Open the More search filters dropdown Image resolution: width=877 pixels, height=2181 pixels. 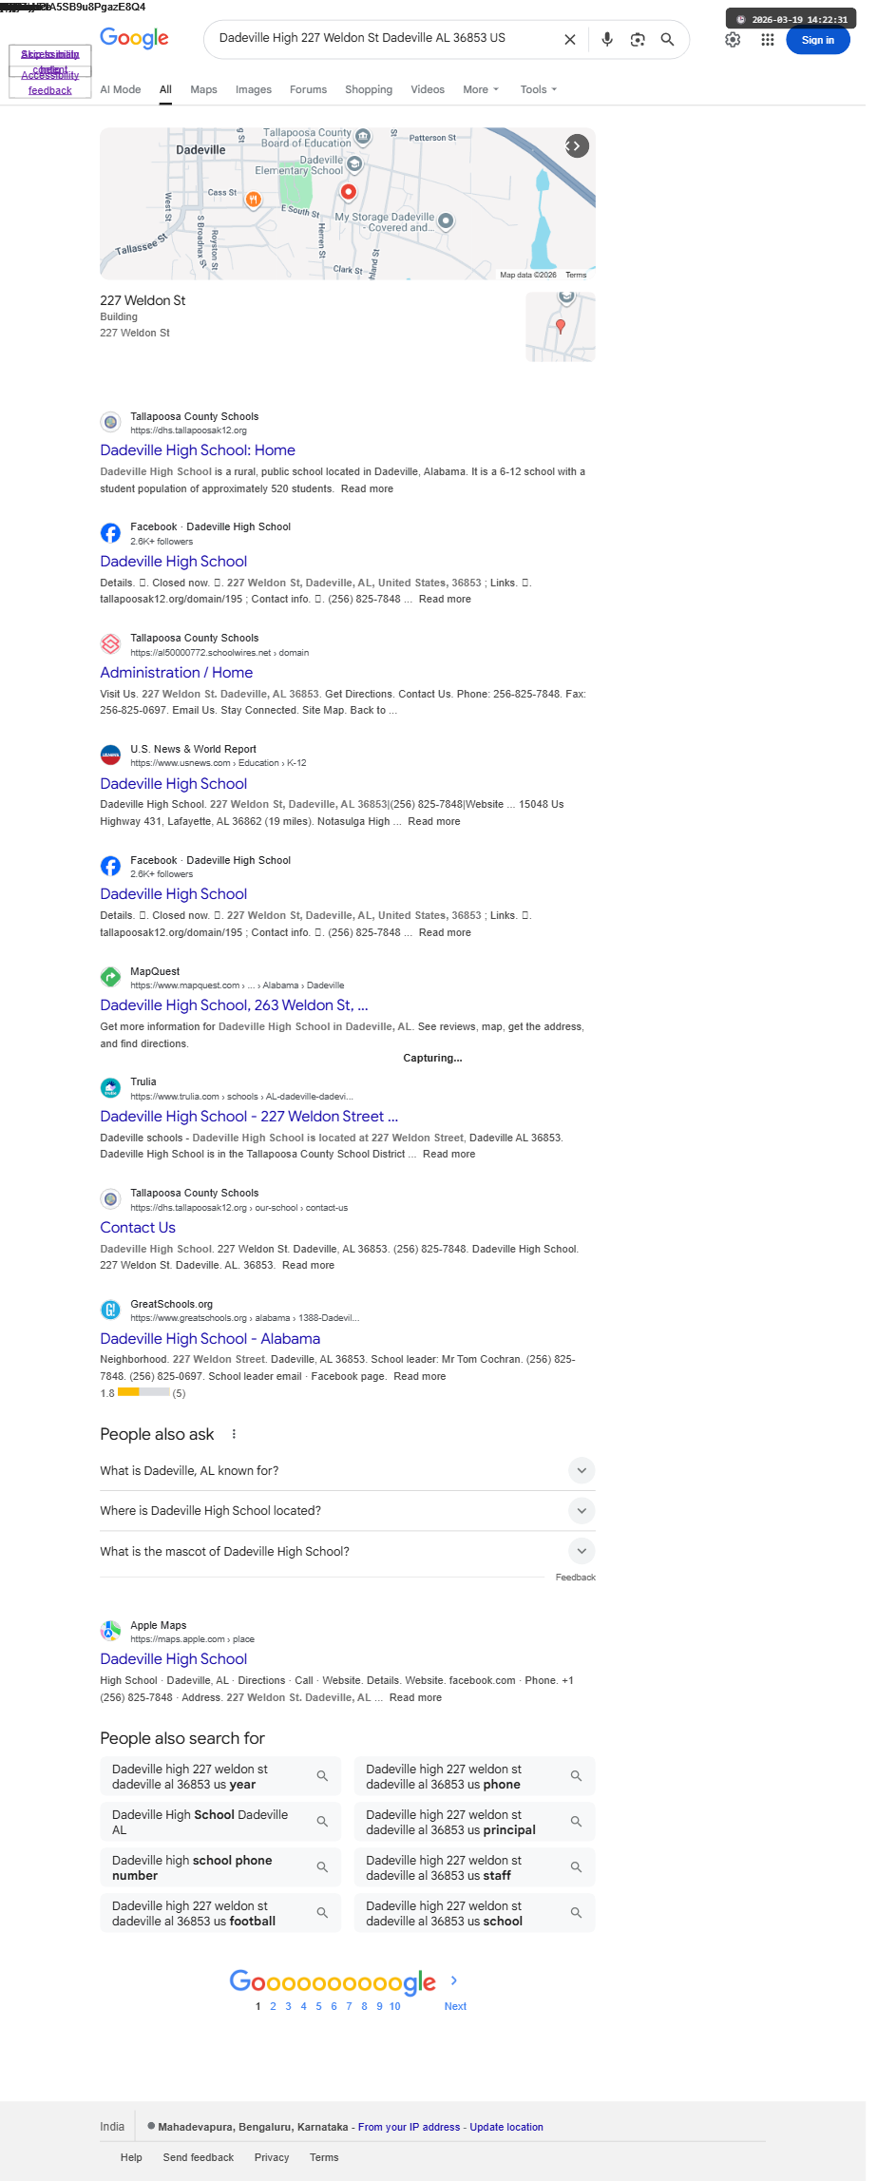[x=480, y=89]
